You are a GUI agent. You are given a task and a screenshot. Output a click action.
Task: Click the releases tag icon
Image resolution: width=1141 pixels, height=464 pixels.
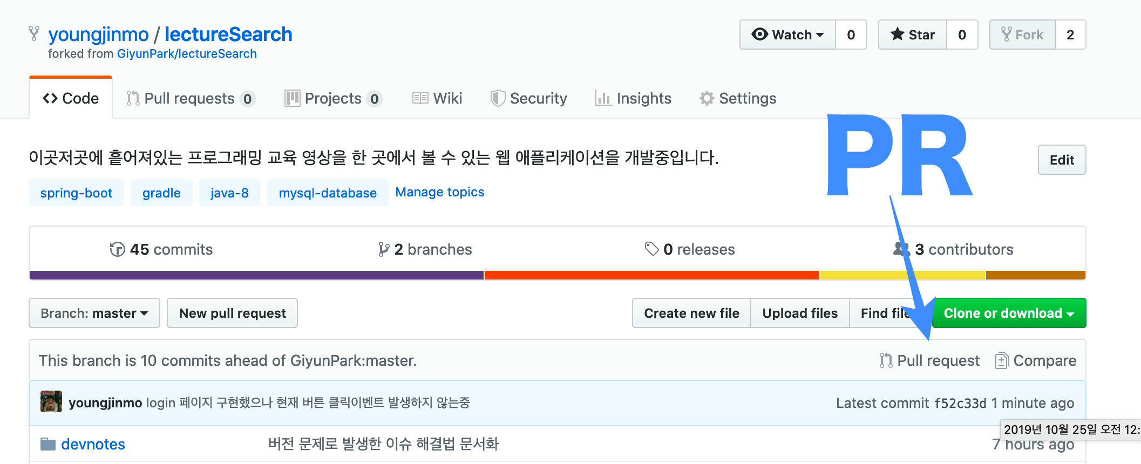651,249
